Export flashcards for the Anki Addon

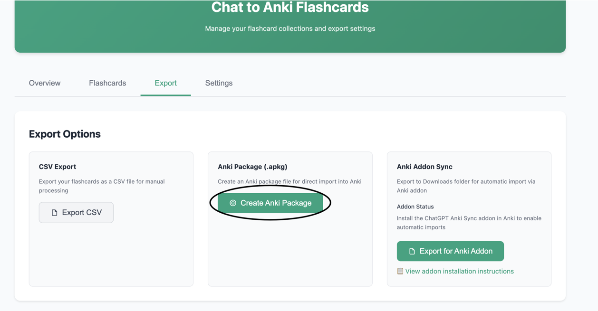[450, 251]
